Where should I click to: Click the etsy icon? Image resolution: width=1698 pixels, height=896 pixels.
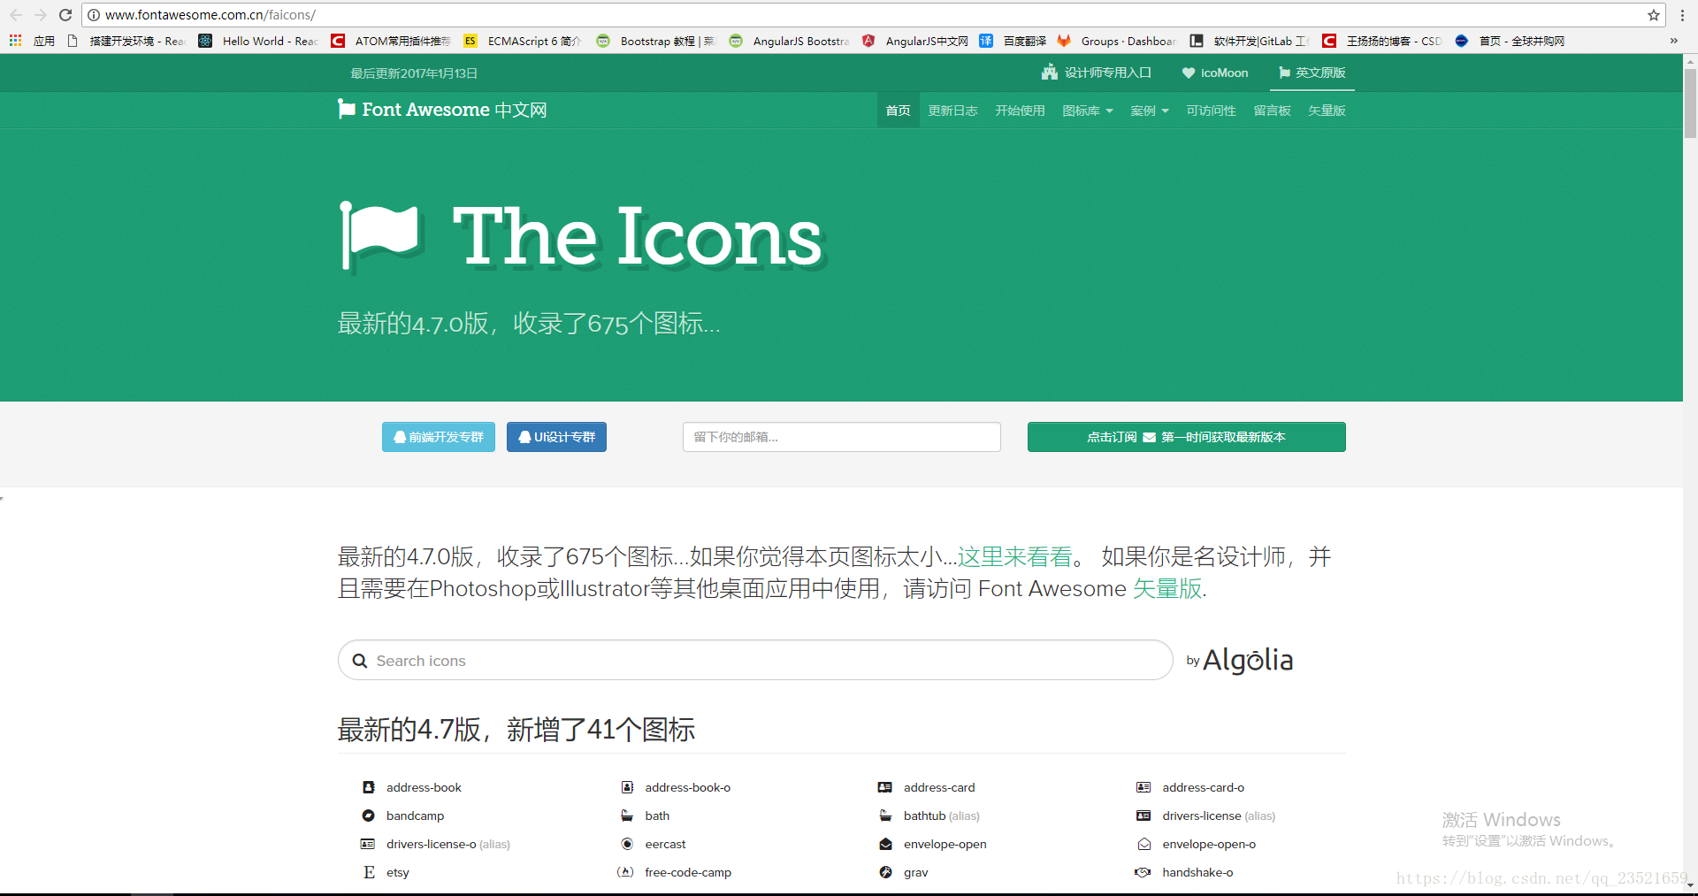(369, 872)
